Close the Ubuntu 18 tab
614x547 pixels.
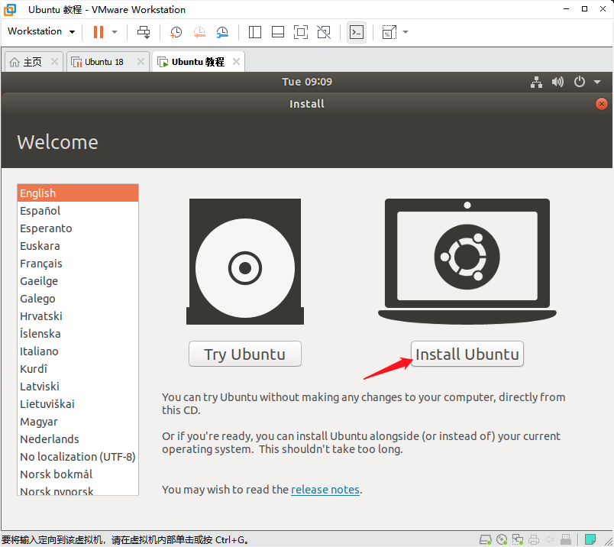[x=141, y=62]
